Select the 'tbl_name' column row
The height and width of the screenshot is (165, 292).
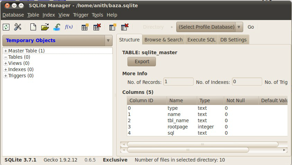(x=207, y=120)
